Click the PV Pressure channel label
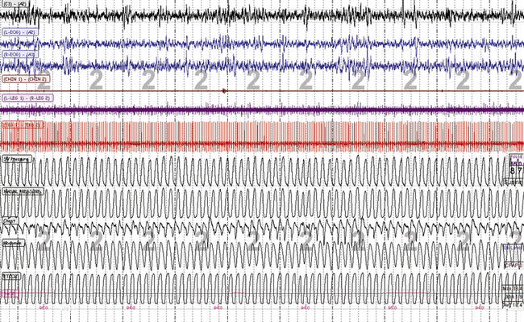The height and width of the screenshot is (322, 524). click(17, 159)
